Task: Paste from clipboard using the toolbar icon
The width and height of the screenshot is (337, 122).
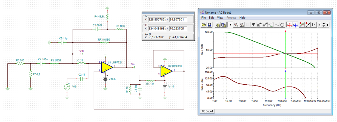Action: tap(224, 25)
